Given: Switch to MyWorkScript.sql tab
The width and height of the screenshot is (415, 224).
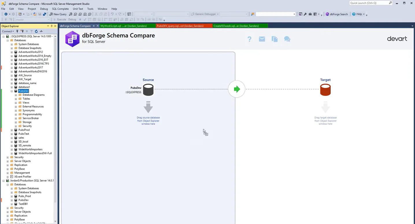Looking at the screenshot, I should coord(127,26).
